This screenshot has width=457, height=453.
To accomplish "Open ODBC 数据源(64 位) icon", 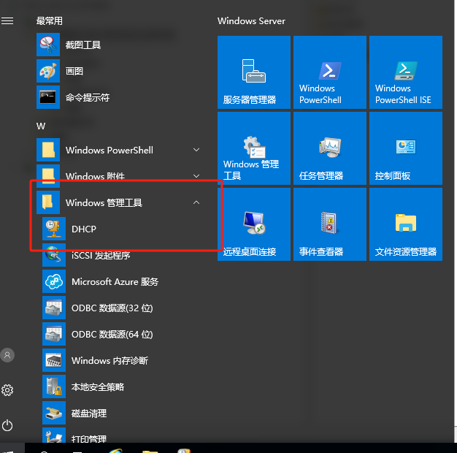I will [54, 334].
